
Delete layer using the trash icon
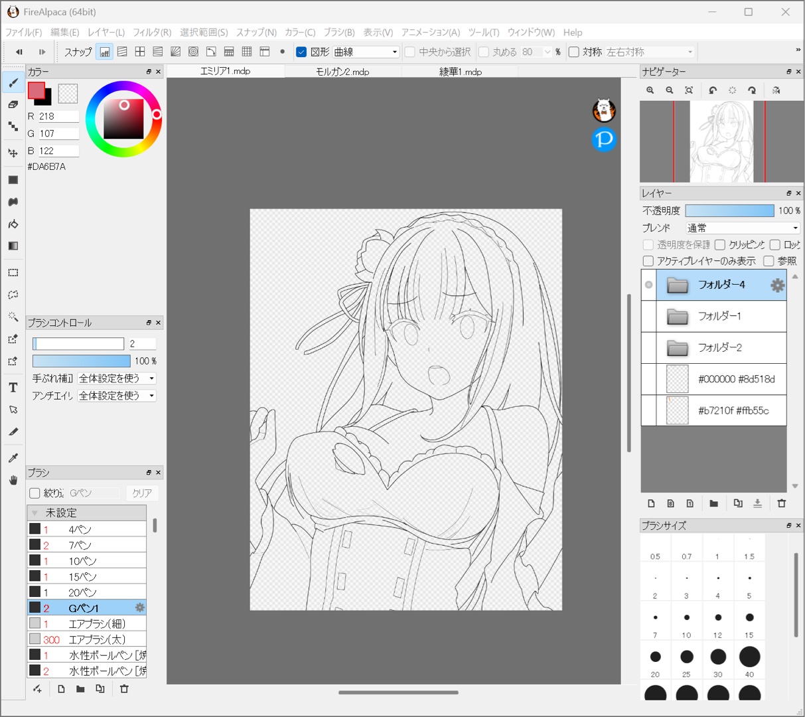(x=781, y=504)
